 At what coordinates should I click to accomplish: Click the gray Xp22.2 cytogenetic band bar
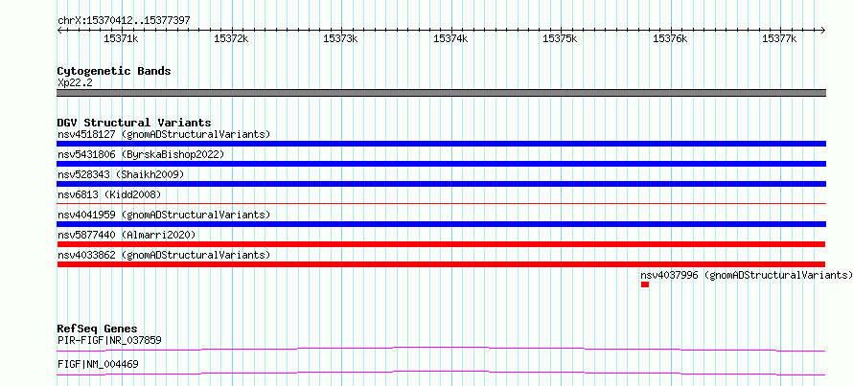(441, 93)
